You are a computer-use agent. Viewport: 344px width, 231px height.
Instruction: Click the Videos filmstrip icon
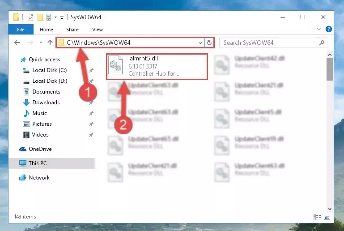(26, 135)
